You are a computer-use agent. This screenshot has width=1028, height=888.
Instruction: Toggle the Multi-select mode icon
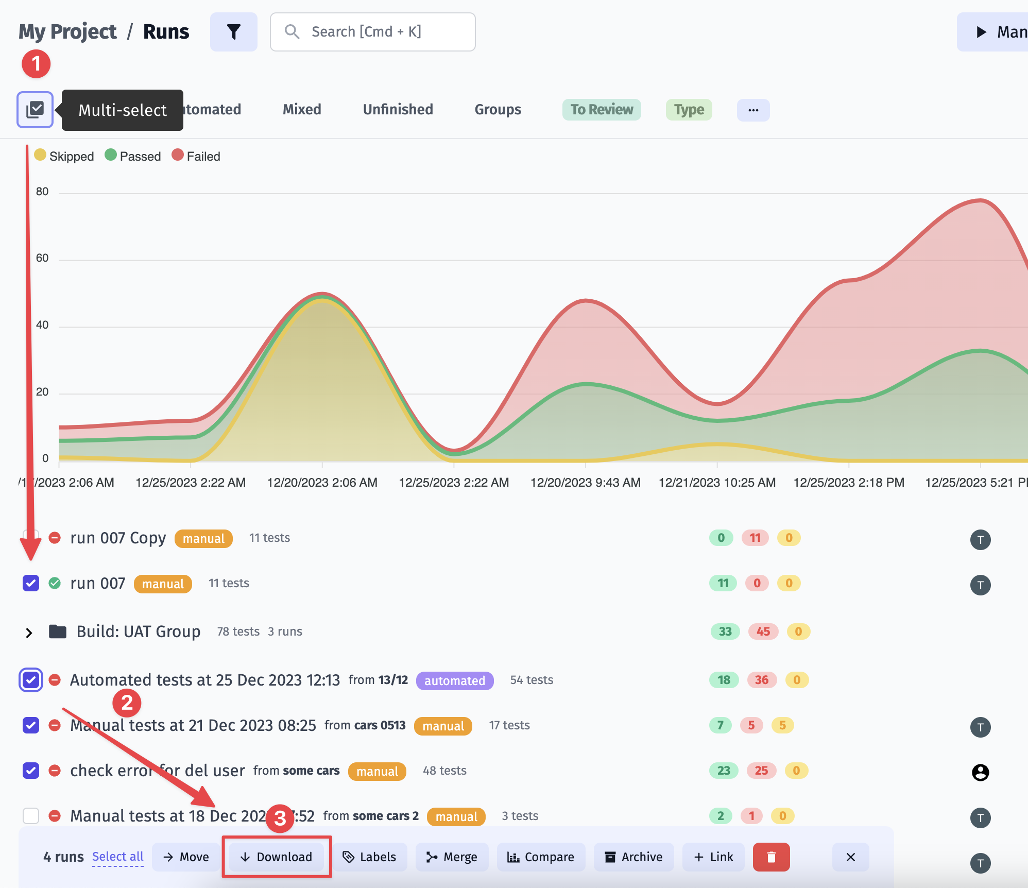coord(35,110)
